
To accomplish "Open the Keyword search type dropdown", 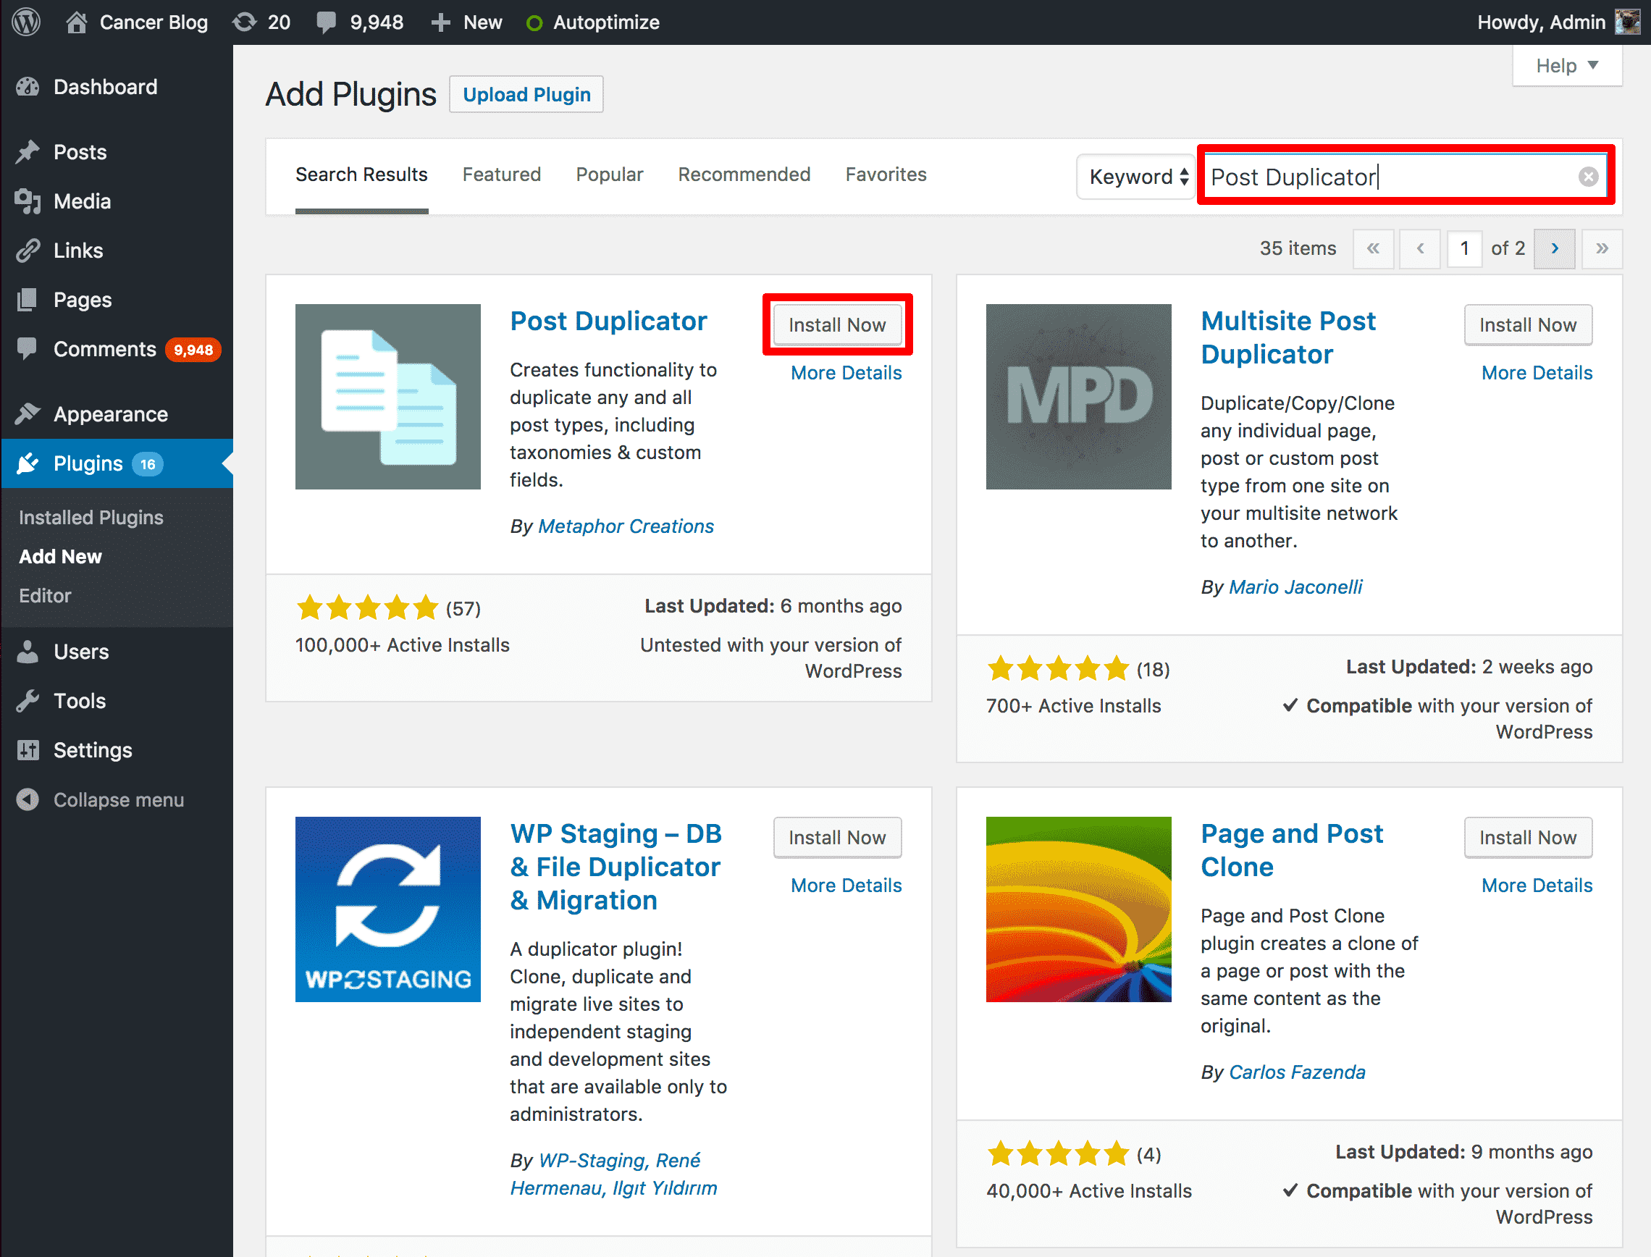I will 1136,177.
